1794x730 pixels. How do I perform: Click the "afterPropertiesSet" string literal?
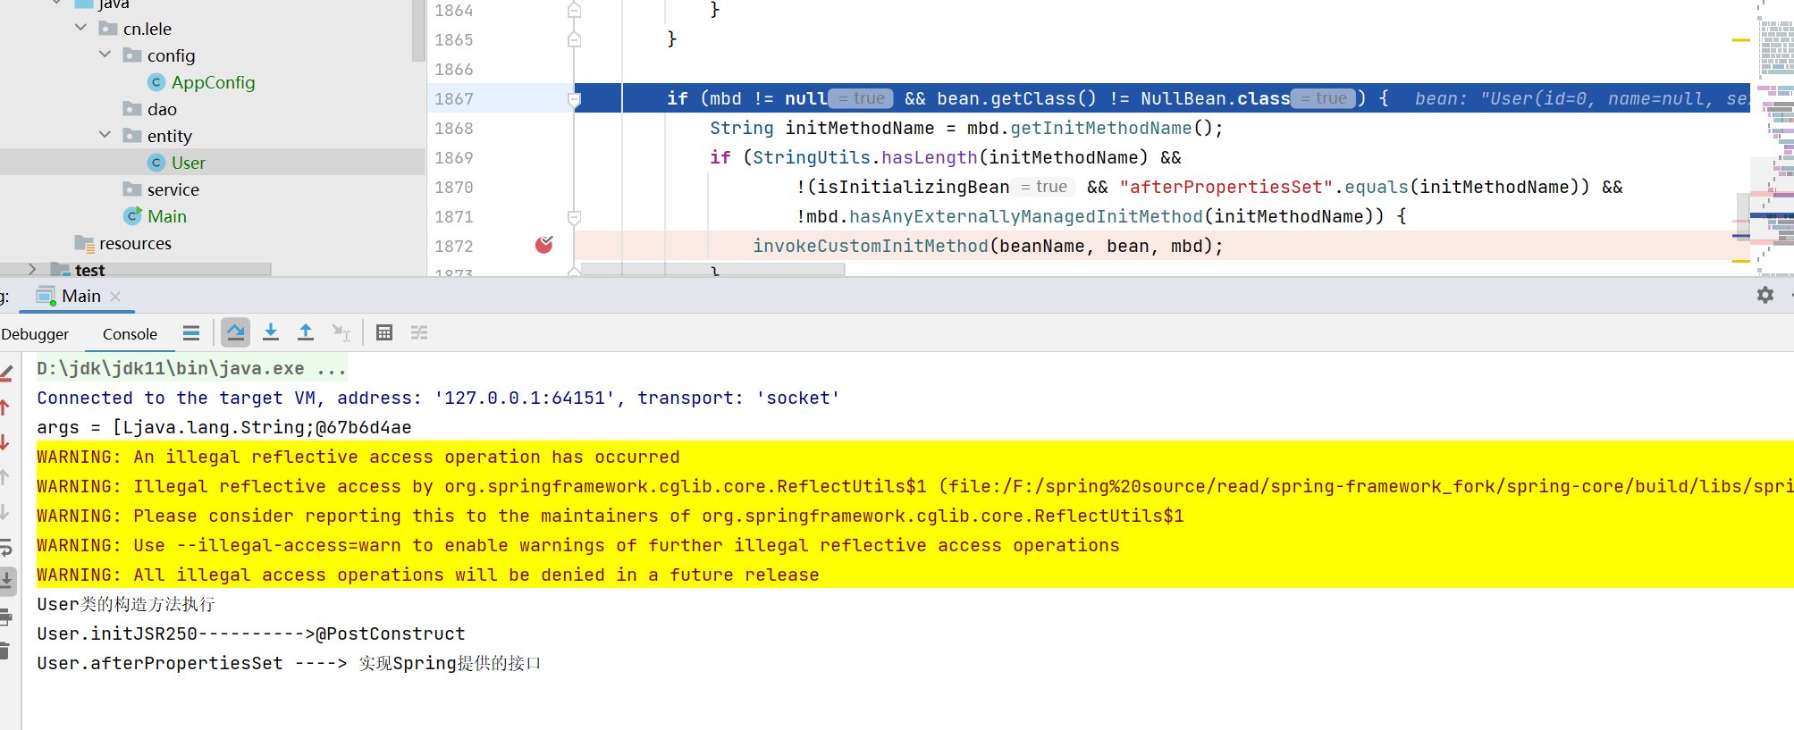coord(1226,187)
